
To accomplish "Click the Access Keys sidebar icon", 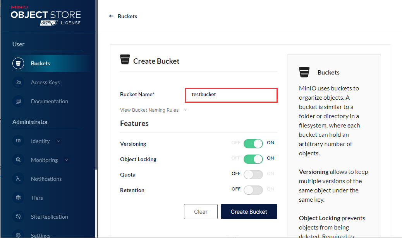I will [x=18, y=82].
